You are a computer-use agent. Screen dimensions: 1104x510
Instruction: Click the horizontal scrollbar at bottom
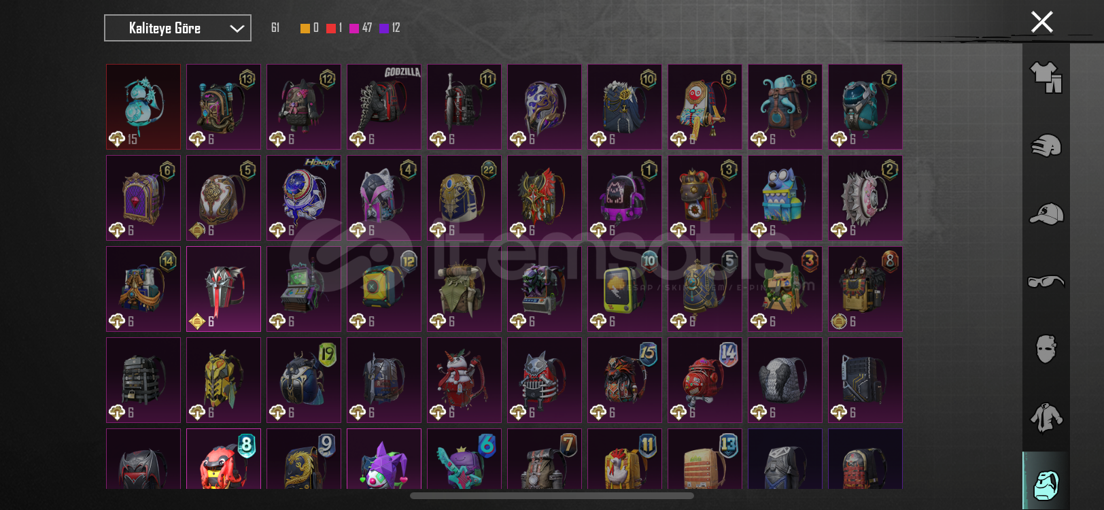[552, 496]
